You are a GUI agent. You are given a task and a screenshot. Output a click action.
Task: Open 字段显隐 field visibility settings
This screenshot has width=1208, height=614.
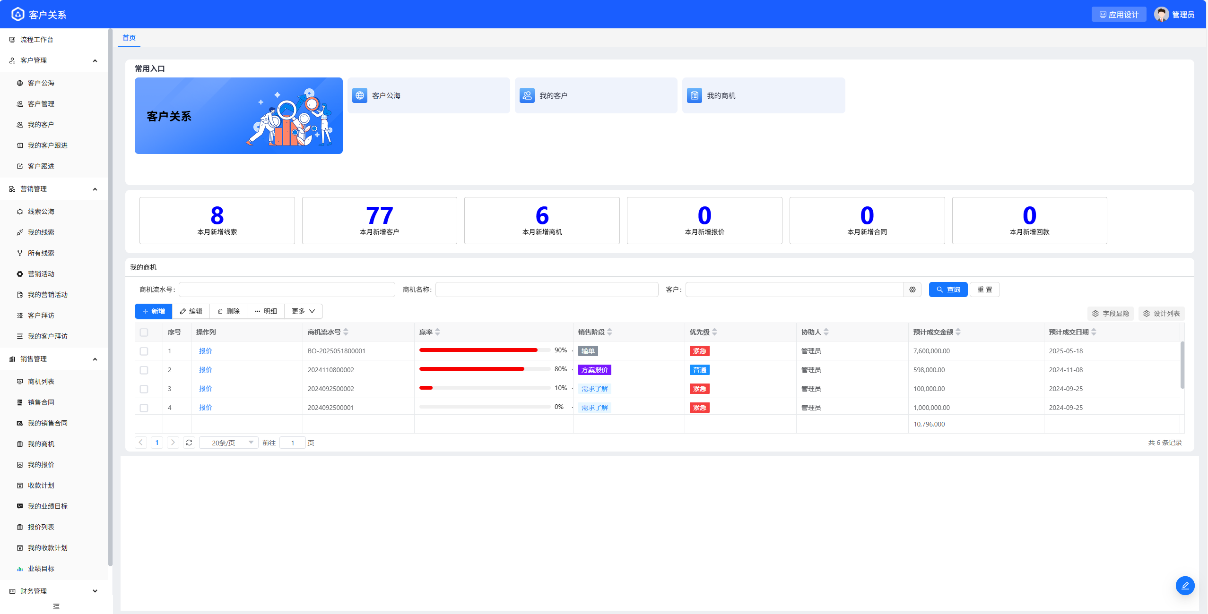pyautogui.click(x=1110, y=314)
